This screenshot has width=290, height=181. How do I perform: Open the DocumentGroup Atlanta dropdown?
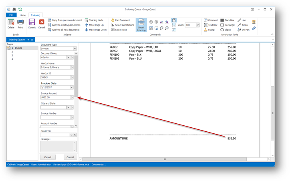click(x=68, y=57)
